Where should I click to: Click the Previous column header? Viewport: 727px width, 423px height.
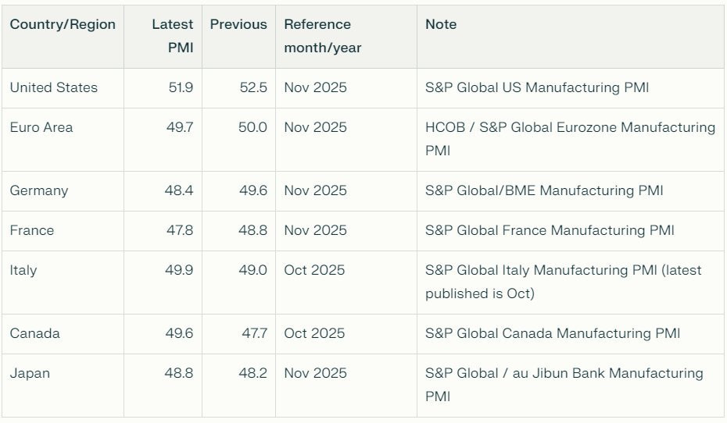coord(238,24)
